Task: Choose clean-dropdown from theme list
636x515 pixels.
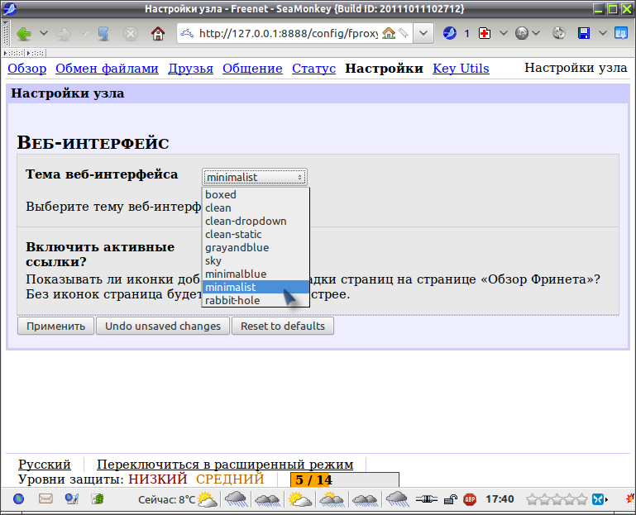Action: 256,221
